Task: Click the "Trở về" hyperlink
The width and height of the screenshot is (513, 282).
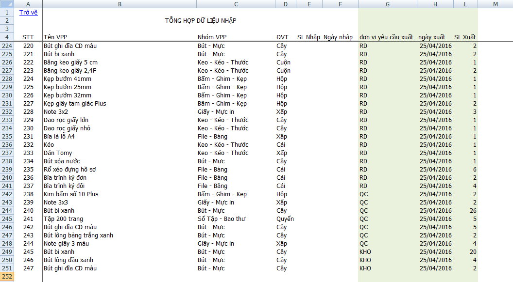Action: click(x=28, y=13)
